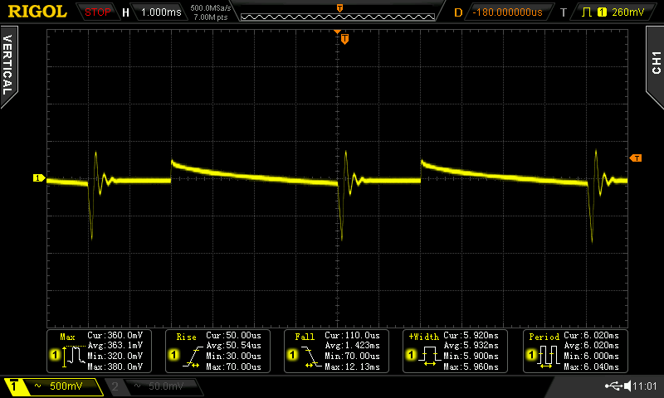This screenshot has width=664, height=398.
Task: Click the orange trigger level marker on right edge
Action: (636, 158)
